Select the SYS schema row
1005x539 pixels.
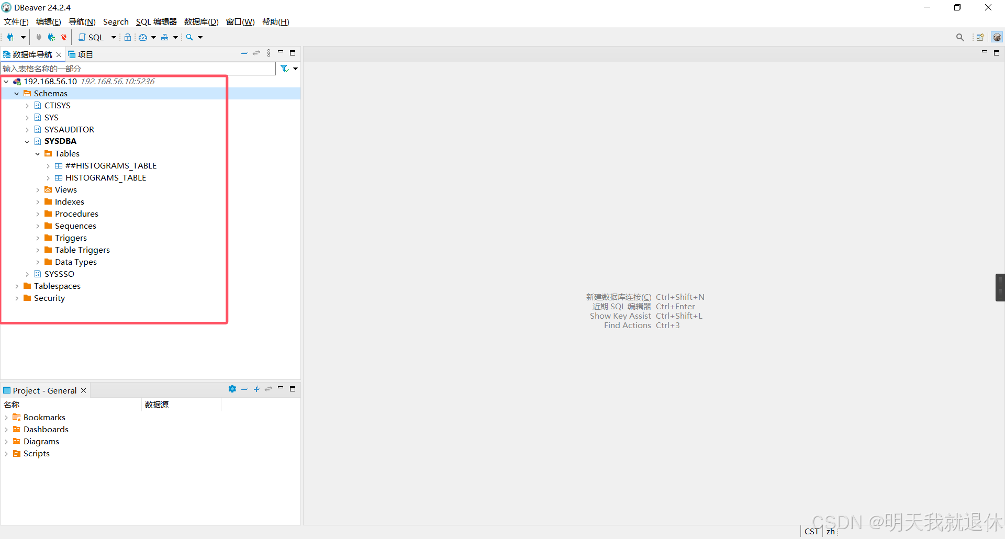pos(51,118)
